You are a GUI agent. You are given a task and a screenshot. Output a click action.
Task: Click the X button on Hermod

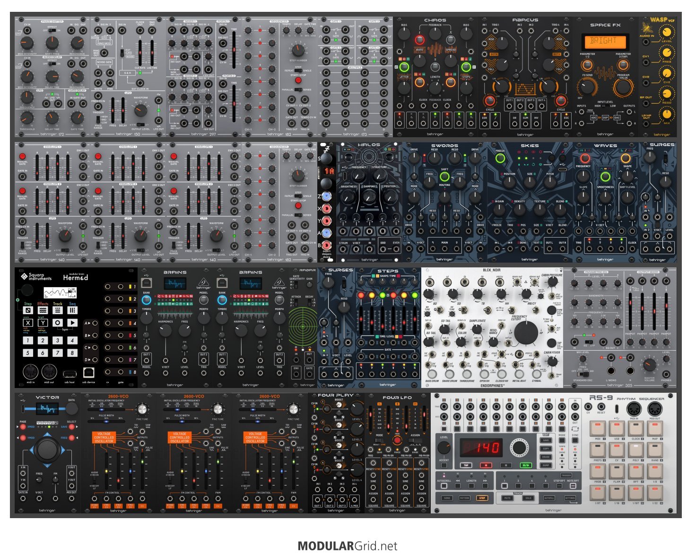point(28,323)
